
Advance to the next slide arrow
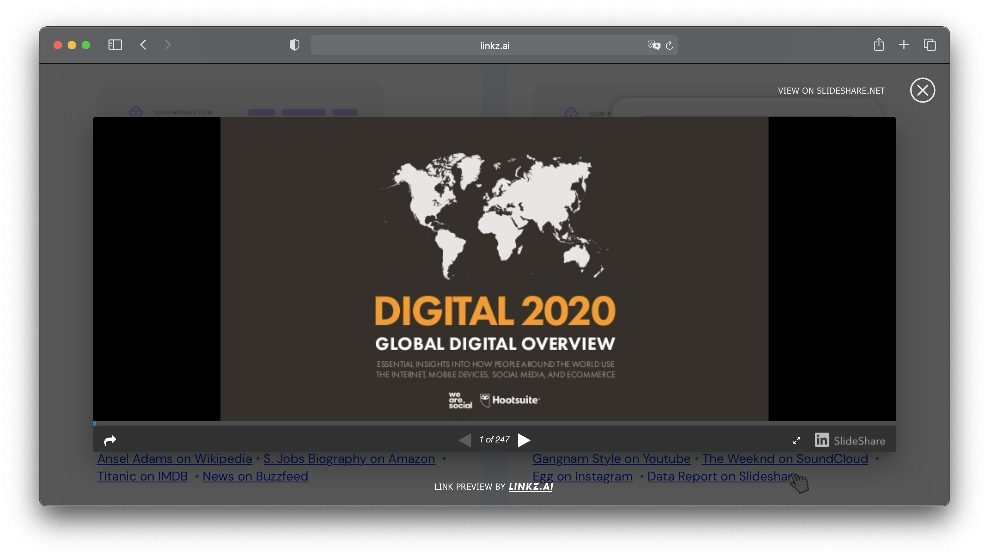524,440
